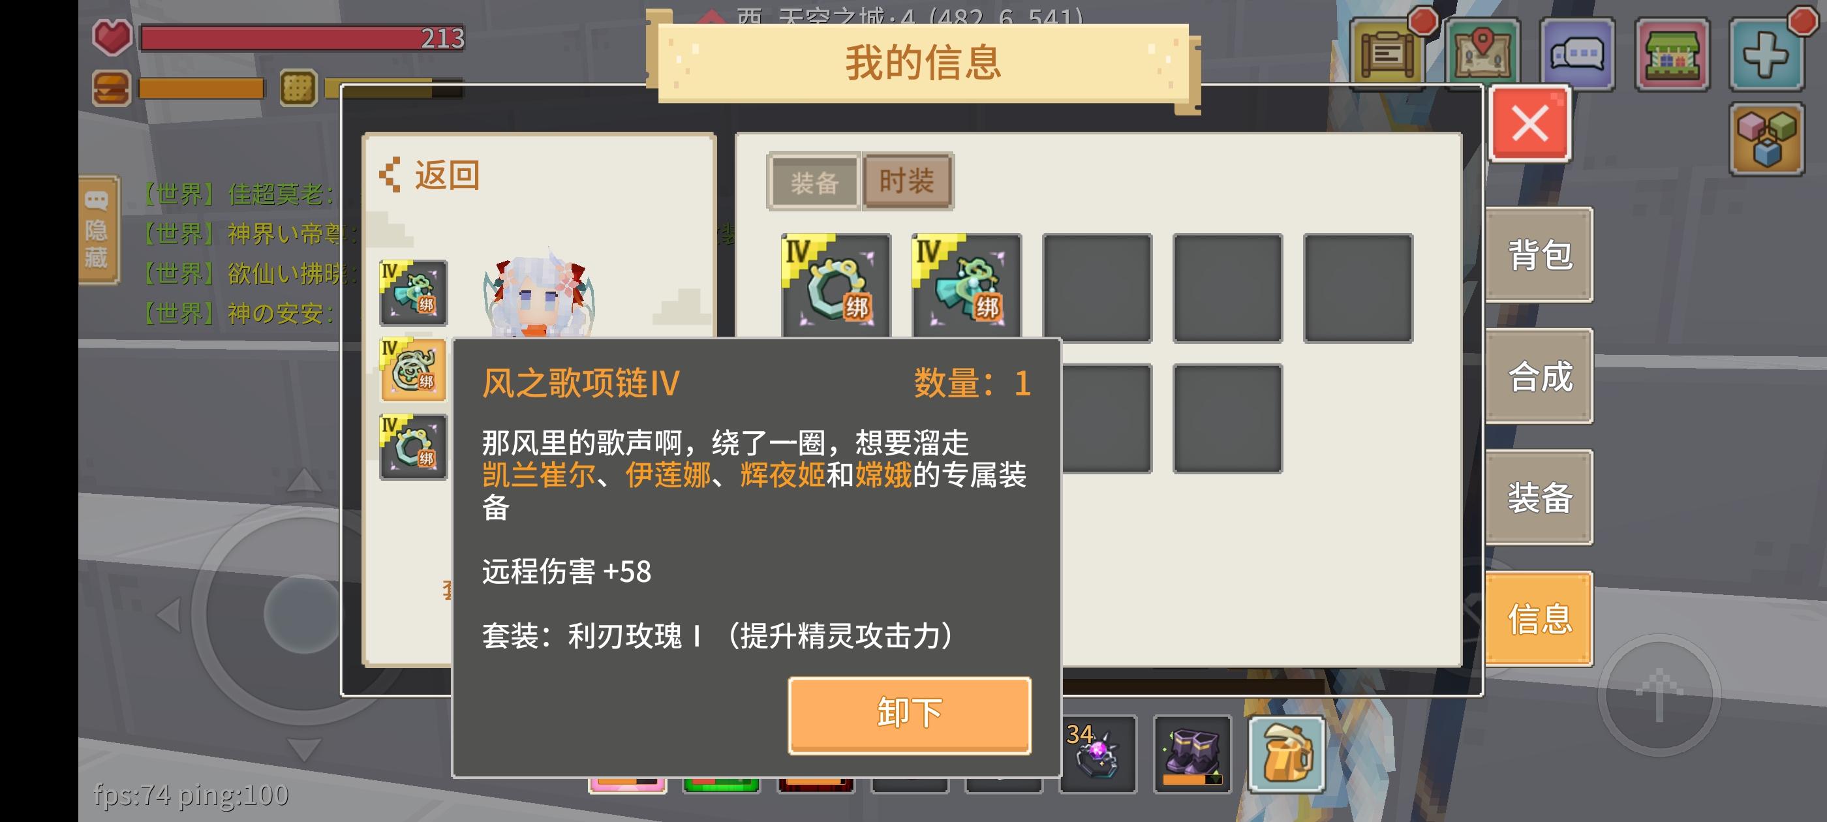Toggle chat visibility with 隐藏 button
Image resolution: width=1827 pixels, height=822 pixels.
[97, 230]
